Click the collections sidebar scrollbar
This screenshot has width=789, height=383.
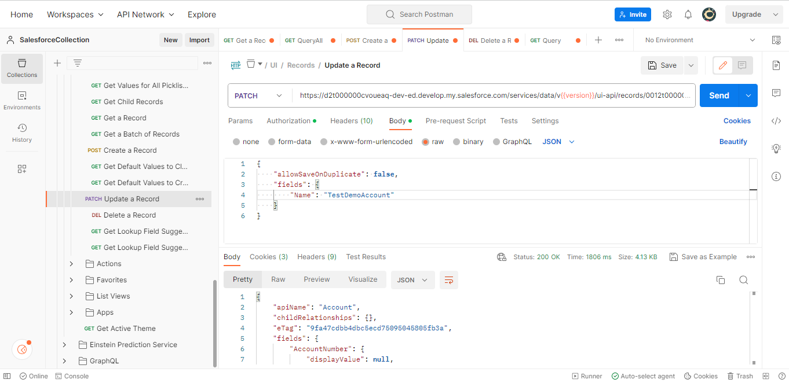(215, 324)
